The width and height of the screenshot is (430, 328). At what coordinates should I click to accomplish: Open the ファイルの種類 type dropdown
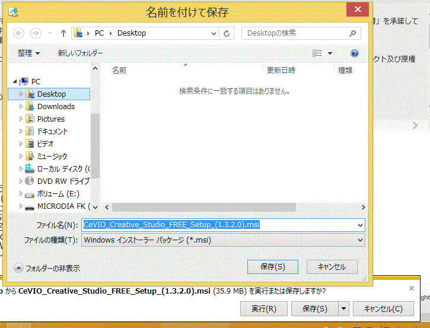pos(223,240)
